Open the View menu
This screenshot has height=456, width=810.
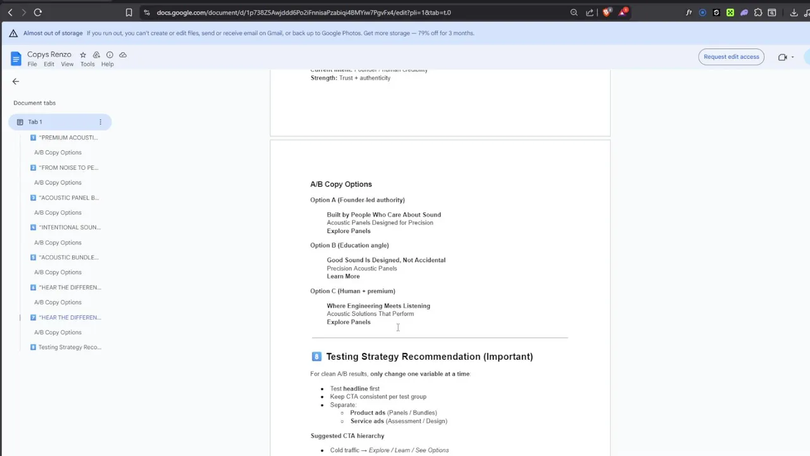tap(67, 64)
